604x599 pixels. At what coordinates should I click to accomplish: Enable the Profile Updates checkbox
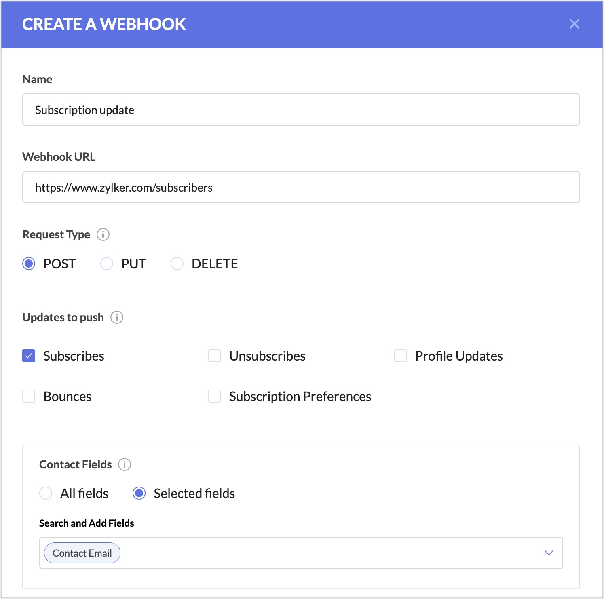pyautogui.click(x=401, y=356)
